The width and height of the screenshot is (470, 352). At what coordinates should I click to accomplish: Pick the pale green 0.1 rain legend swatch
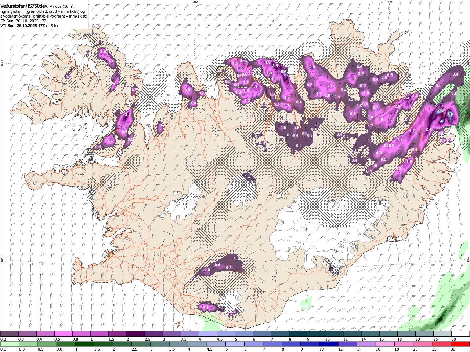tap(10, 344)
